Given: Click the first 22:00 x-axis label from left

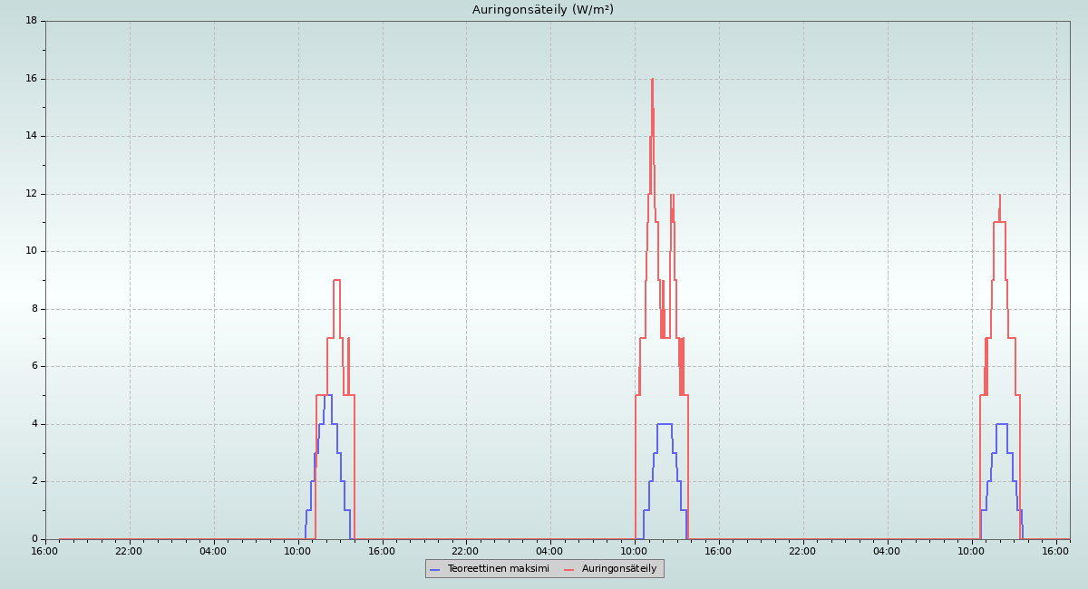Looking at the screenshot, I should pos(129,550).
